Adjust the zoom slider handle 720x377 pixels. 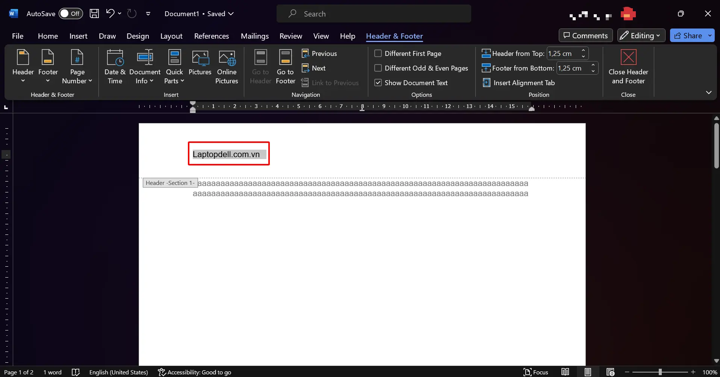[660, 372]
